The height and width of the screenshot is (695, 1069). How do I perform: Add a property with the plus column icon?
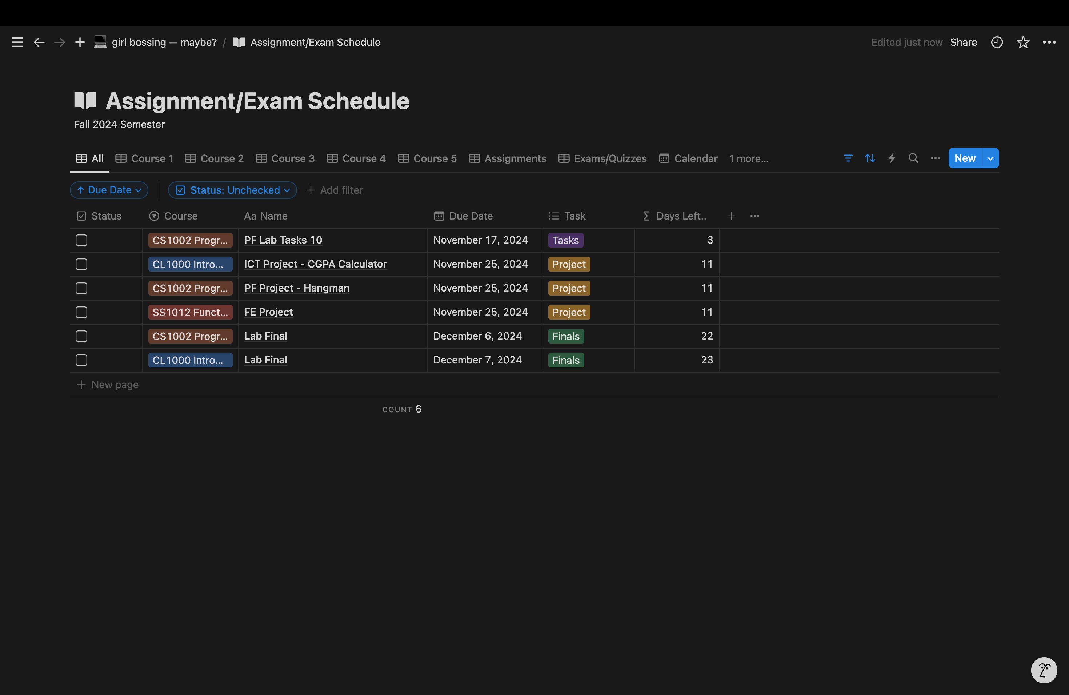(731, 216)
